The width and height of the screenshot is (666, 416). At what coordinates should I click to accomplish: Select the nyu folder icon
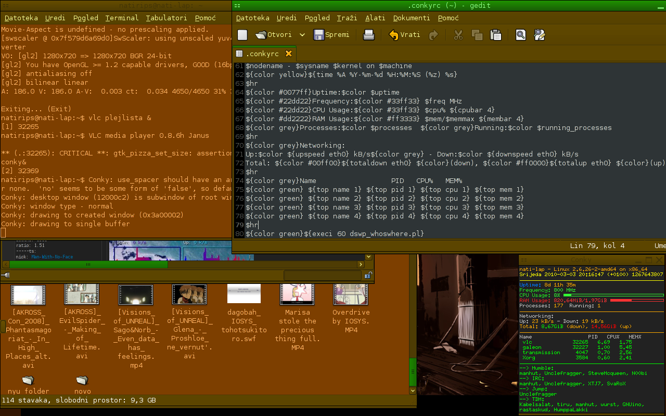click(28, 380)
